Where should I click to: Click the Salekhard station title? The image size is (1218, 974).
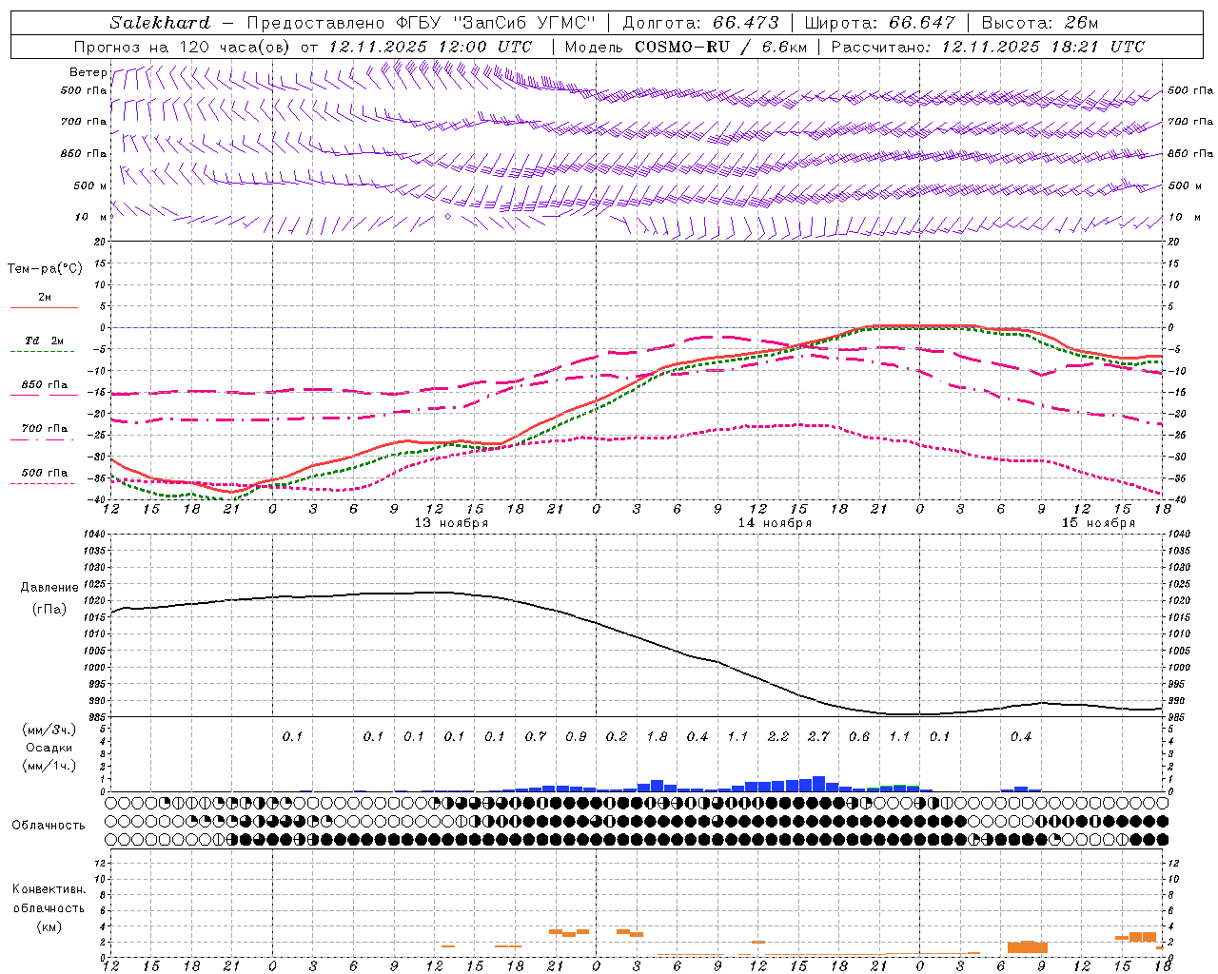[160, 23]
